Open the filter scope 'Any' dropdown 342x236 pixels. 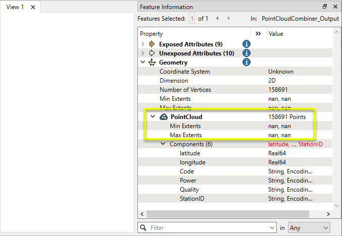(309, 228)
